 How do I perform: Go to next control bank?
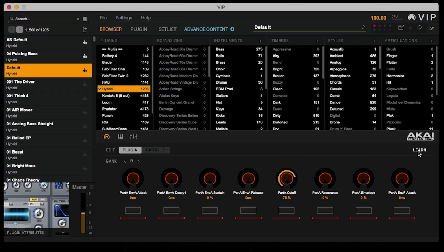(139, 161)
